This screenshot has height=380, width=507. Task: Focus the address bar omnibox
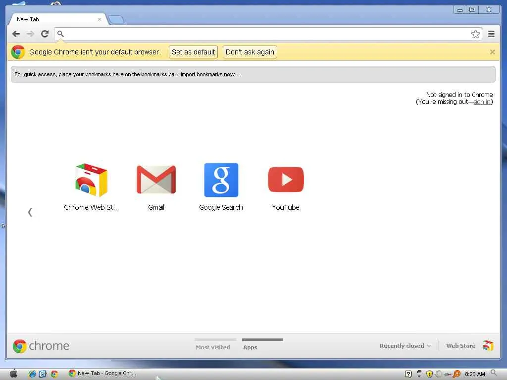coord(268,34)
